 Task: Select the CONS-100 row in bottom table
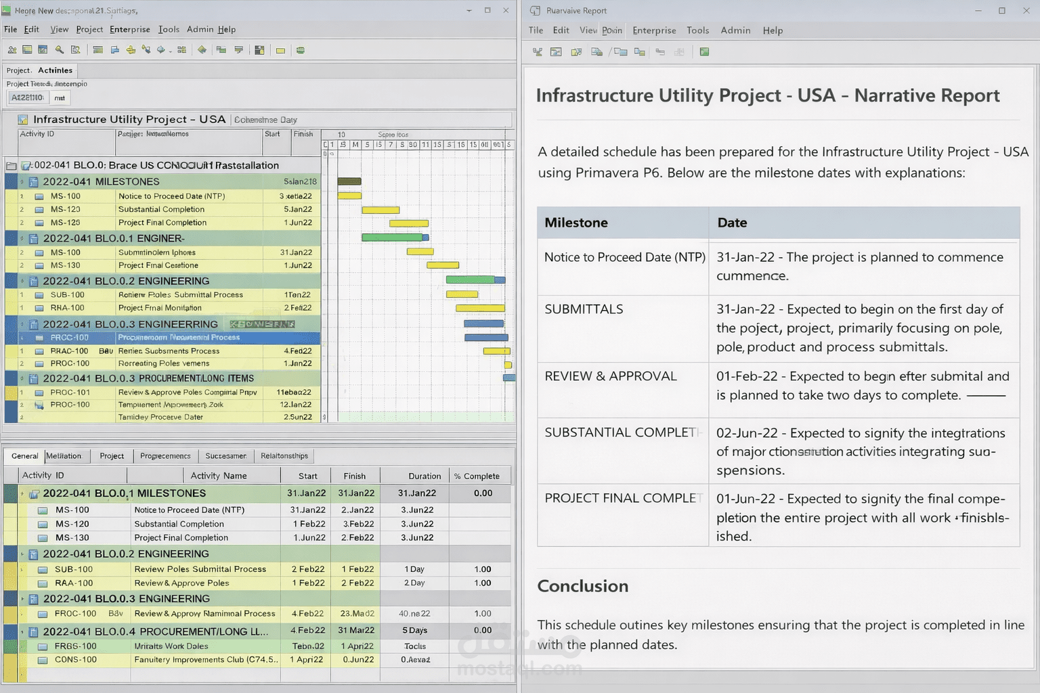(257, 660)
